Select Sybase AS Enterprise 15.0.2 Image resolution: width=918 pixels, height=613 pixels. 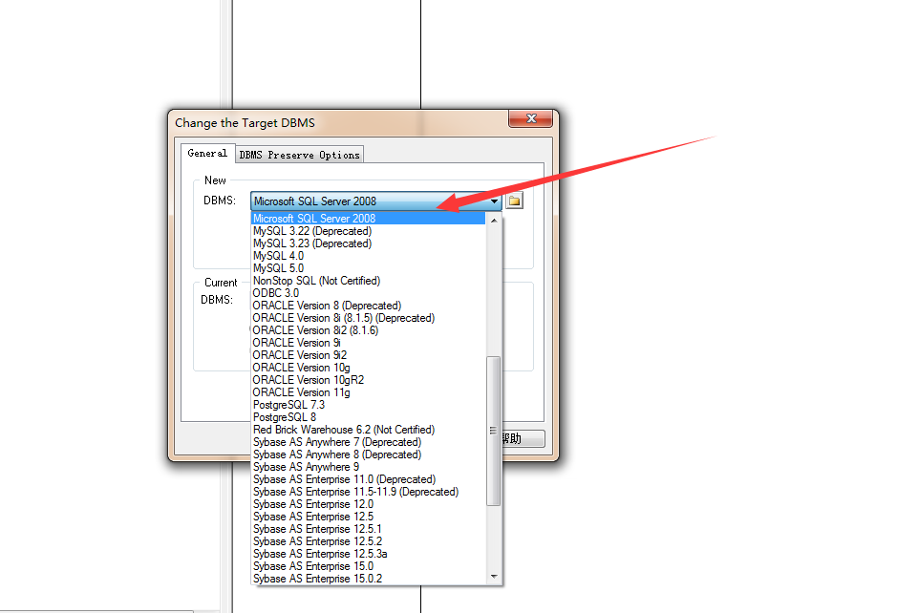click(x=369, y=579)
